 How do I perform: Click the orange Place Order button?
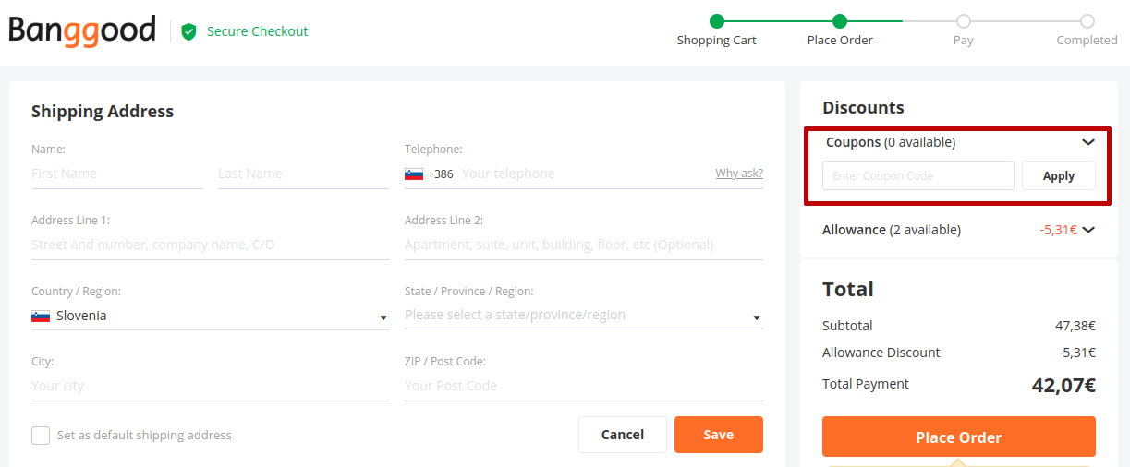click(x=959, y=437)
